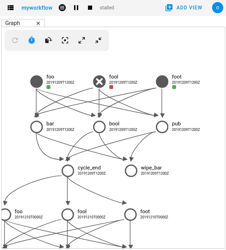Open the user profile avatar
Screen dimensions: 226x250
pos(218,8)
